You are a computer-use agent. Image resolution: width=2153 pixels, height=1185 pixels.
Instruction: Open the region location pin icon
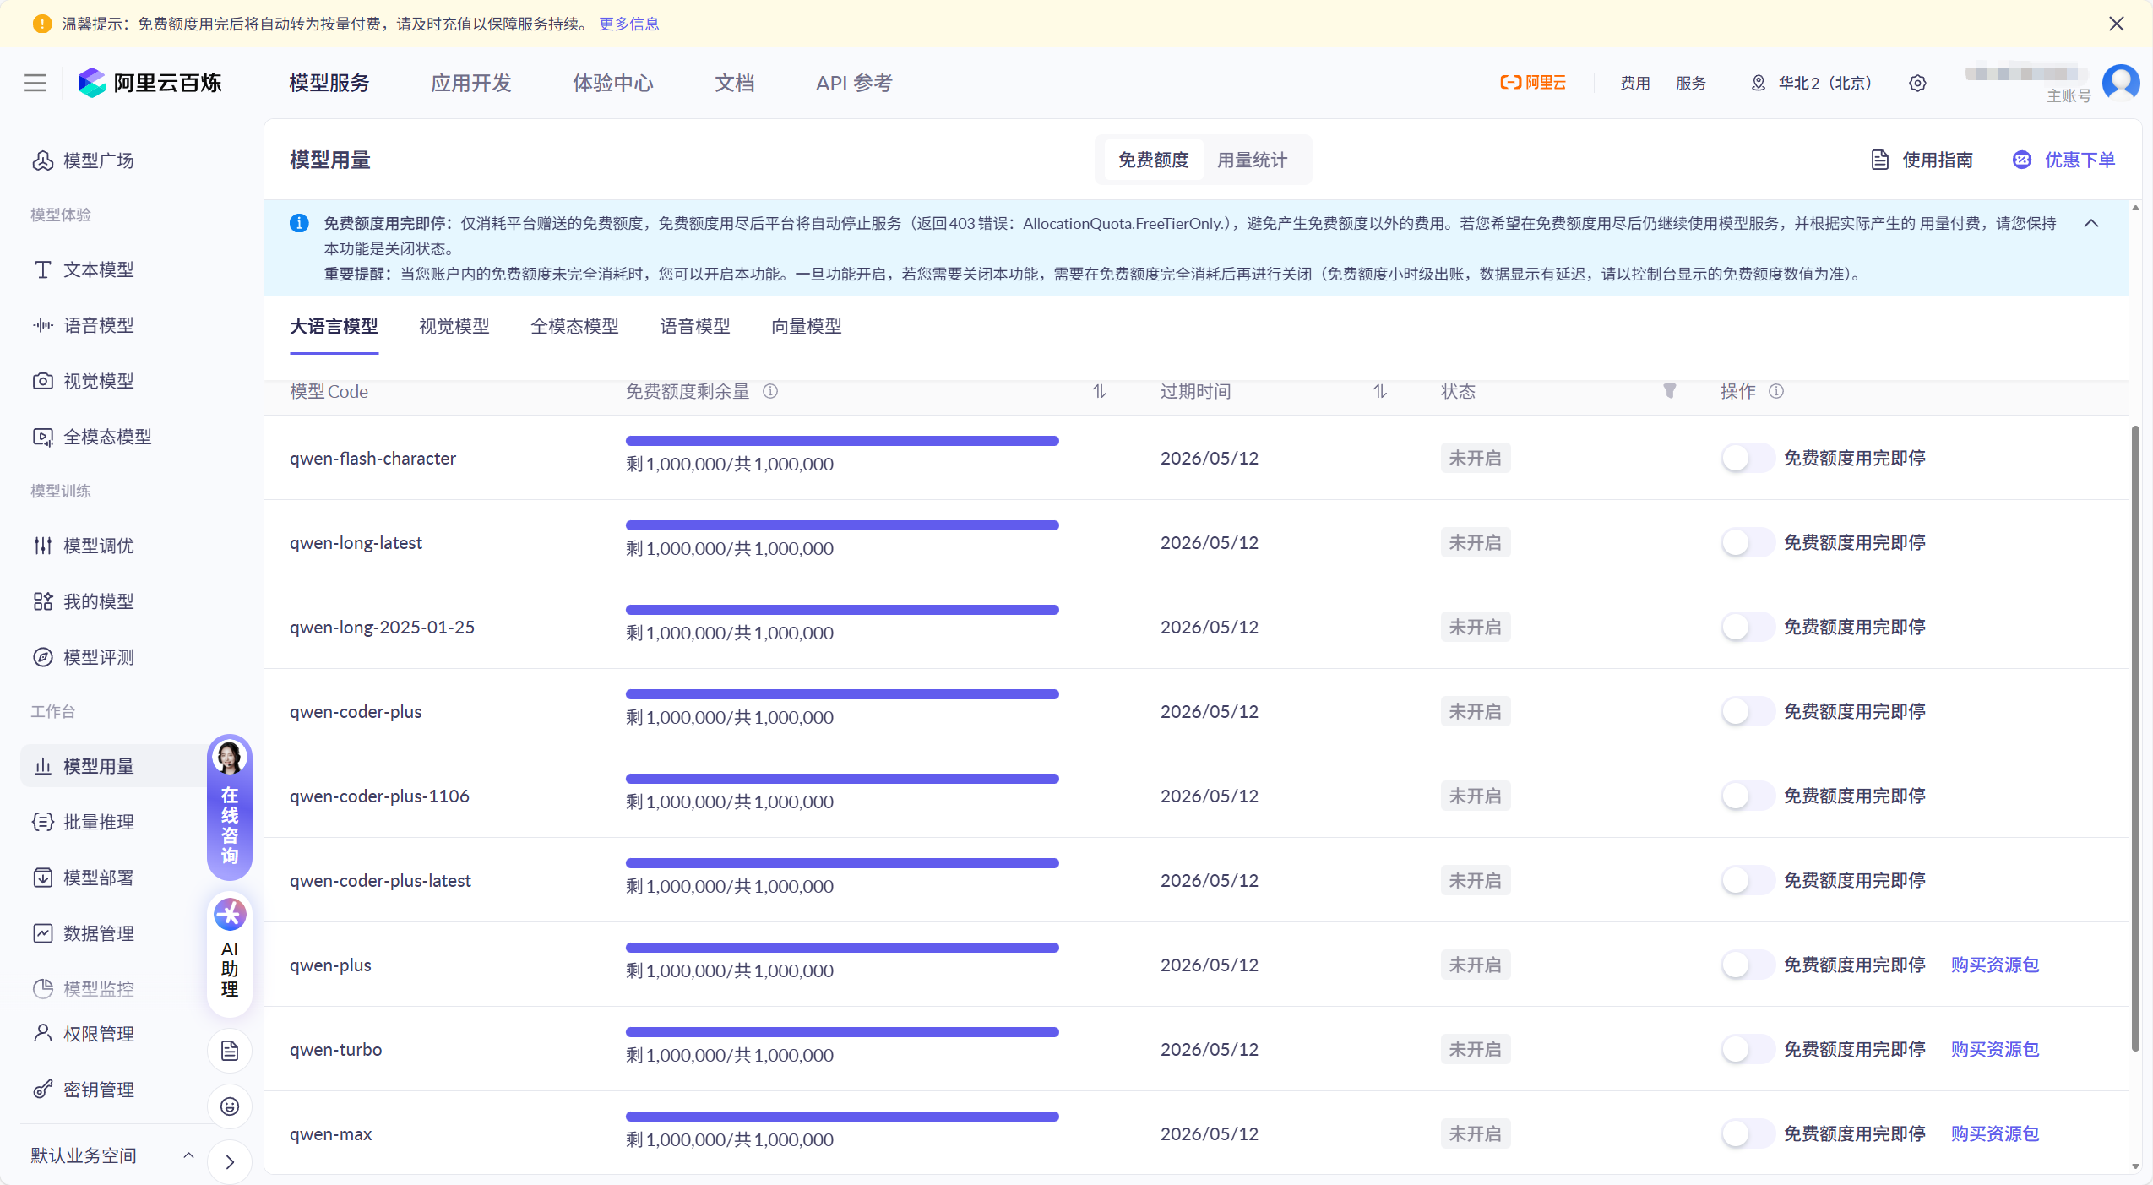[x=1758, y=83]
